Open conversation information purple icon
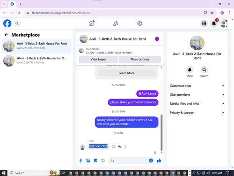Image resolution: width=234 pixels, height=176 pixels. click(x=157, y=39)
